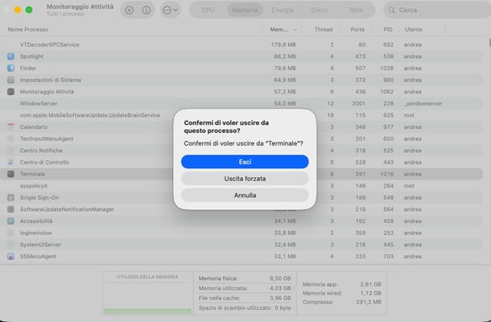Select the Accessibilità process icon
The height and width of the screenshot is (322, 491).
tap(10, 221)
